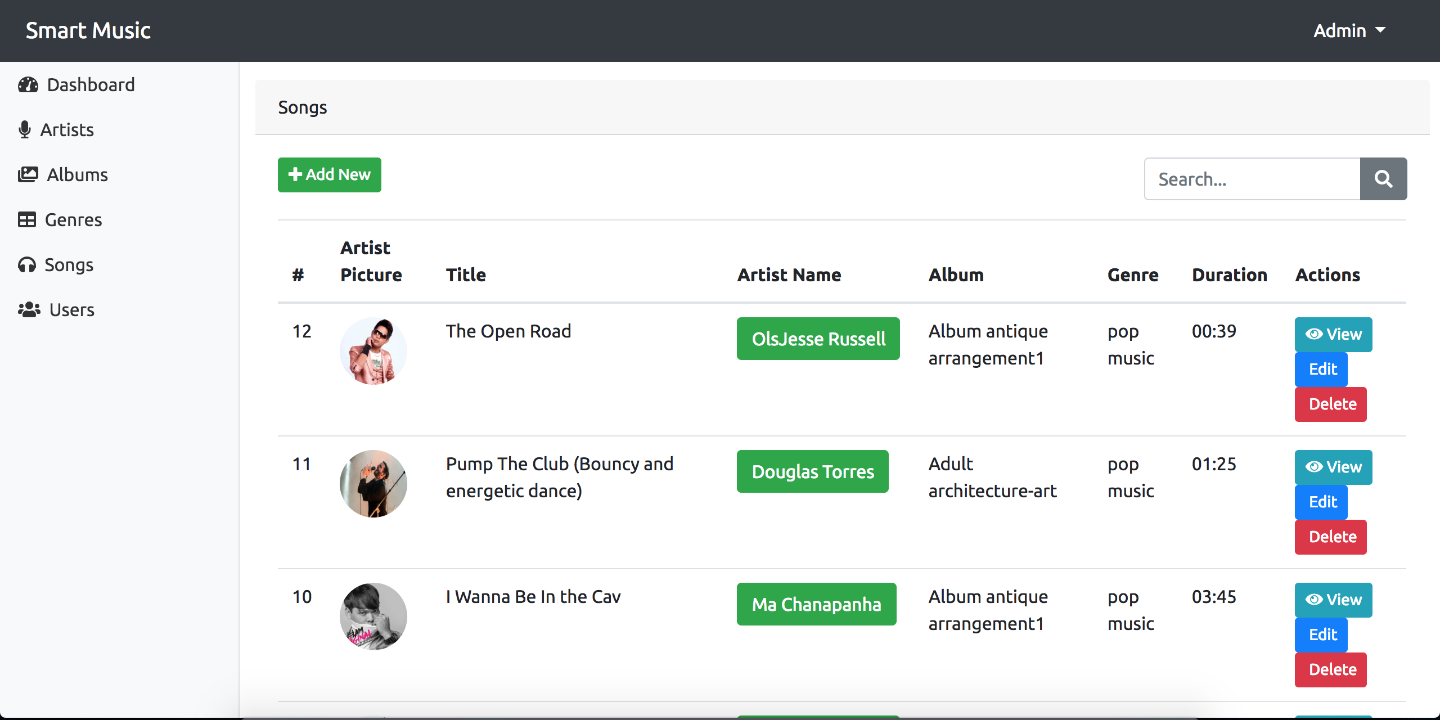
Task: Expand Douglas Torres artist details
Action: [x=812, y=471]
